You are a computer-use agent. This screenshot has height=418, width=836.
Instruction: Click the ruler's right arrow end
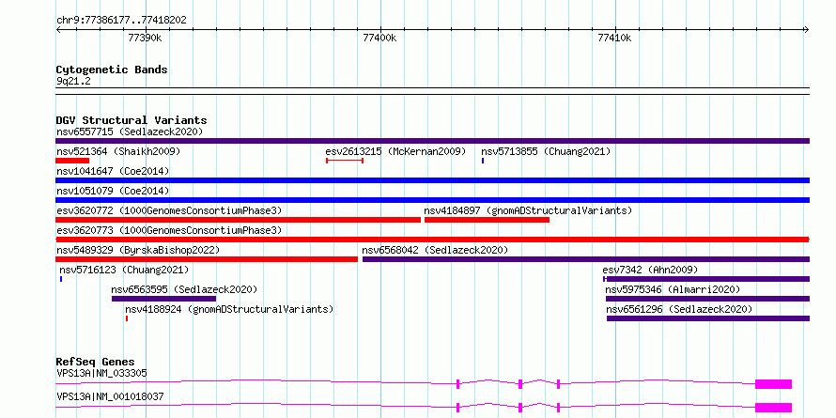(806, 30)
